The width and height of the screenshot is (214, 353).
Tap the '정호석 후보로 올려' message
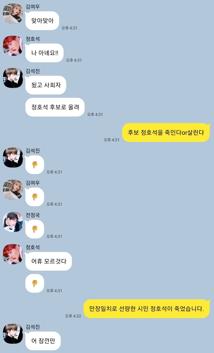pyautogui.click(x=55, y=107)
